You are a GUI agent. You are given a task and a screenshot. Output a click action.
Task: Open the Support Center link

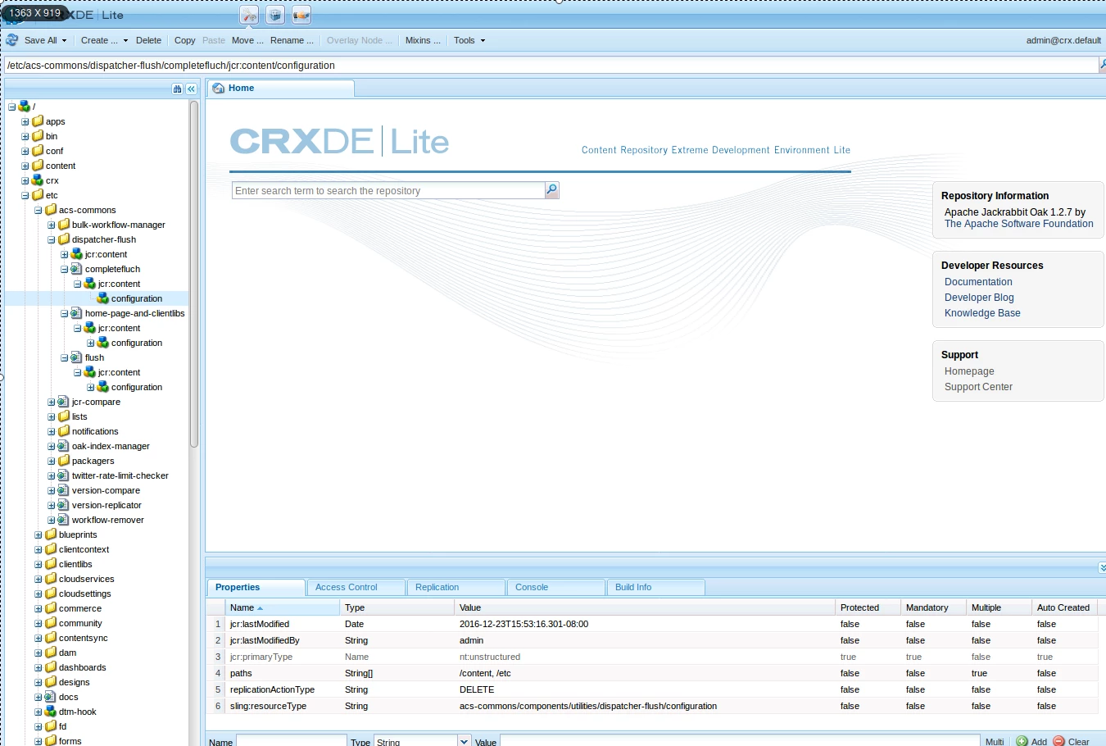point(978,387)
